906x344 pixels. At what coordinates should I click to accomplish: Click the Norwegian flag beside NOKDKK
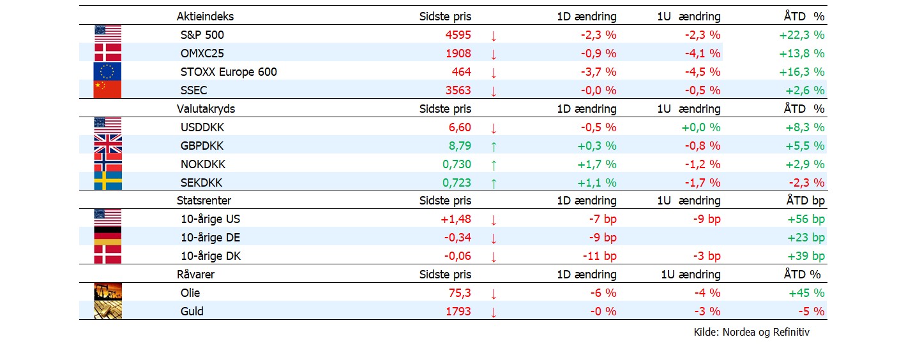107,163
